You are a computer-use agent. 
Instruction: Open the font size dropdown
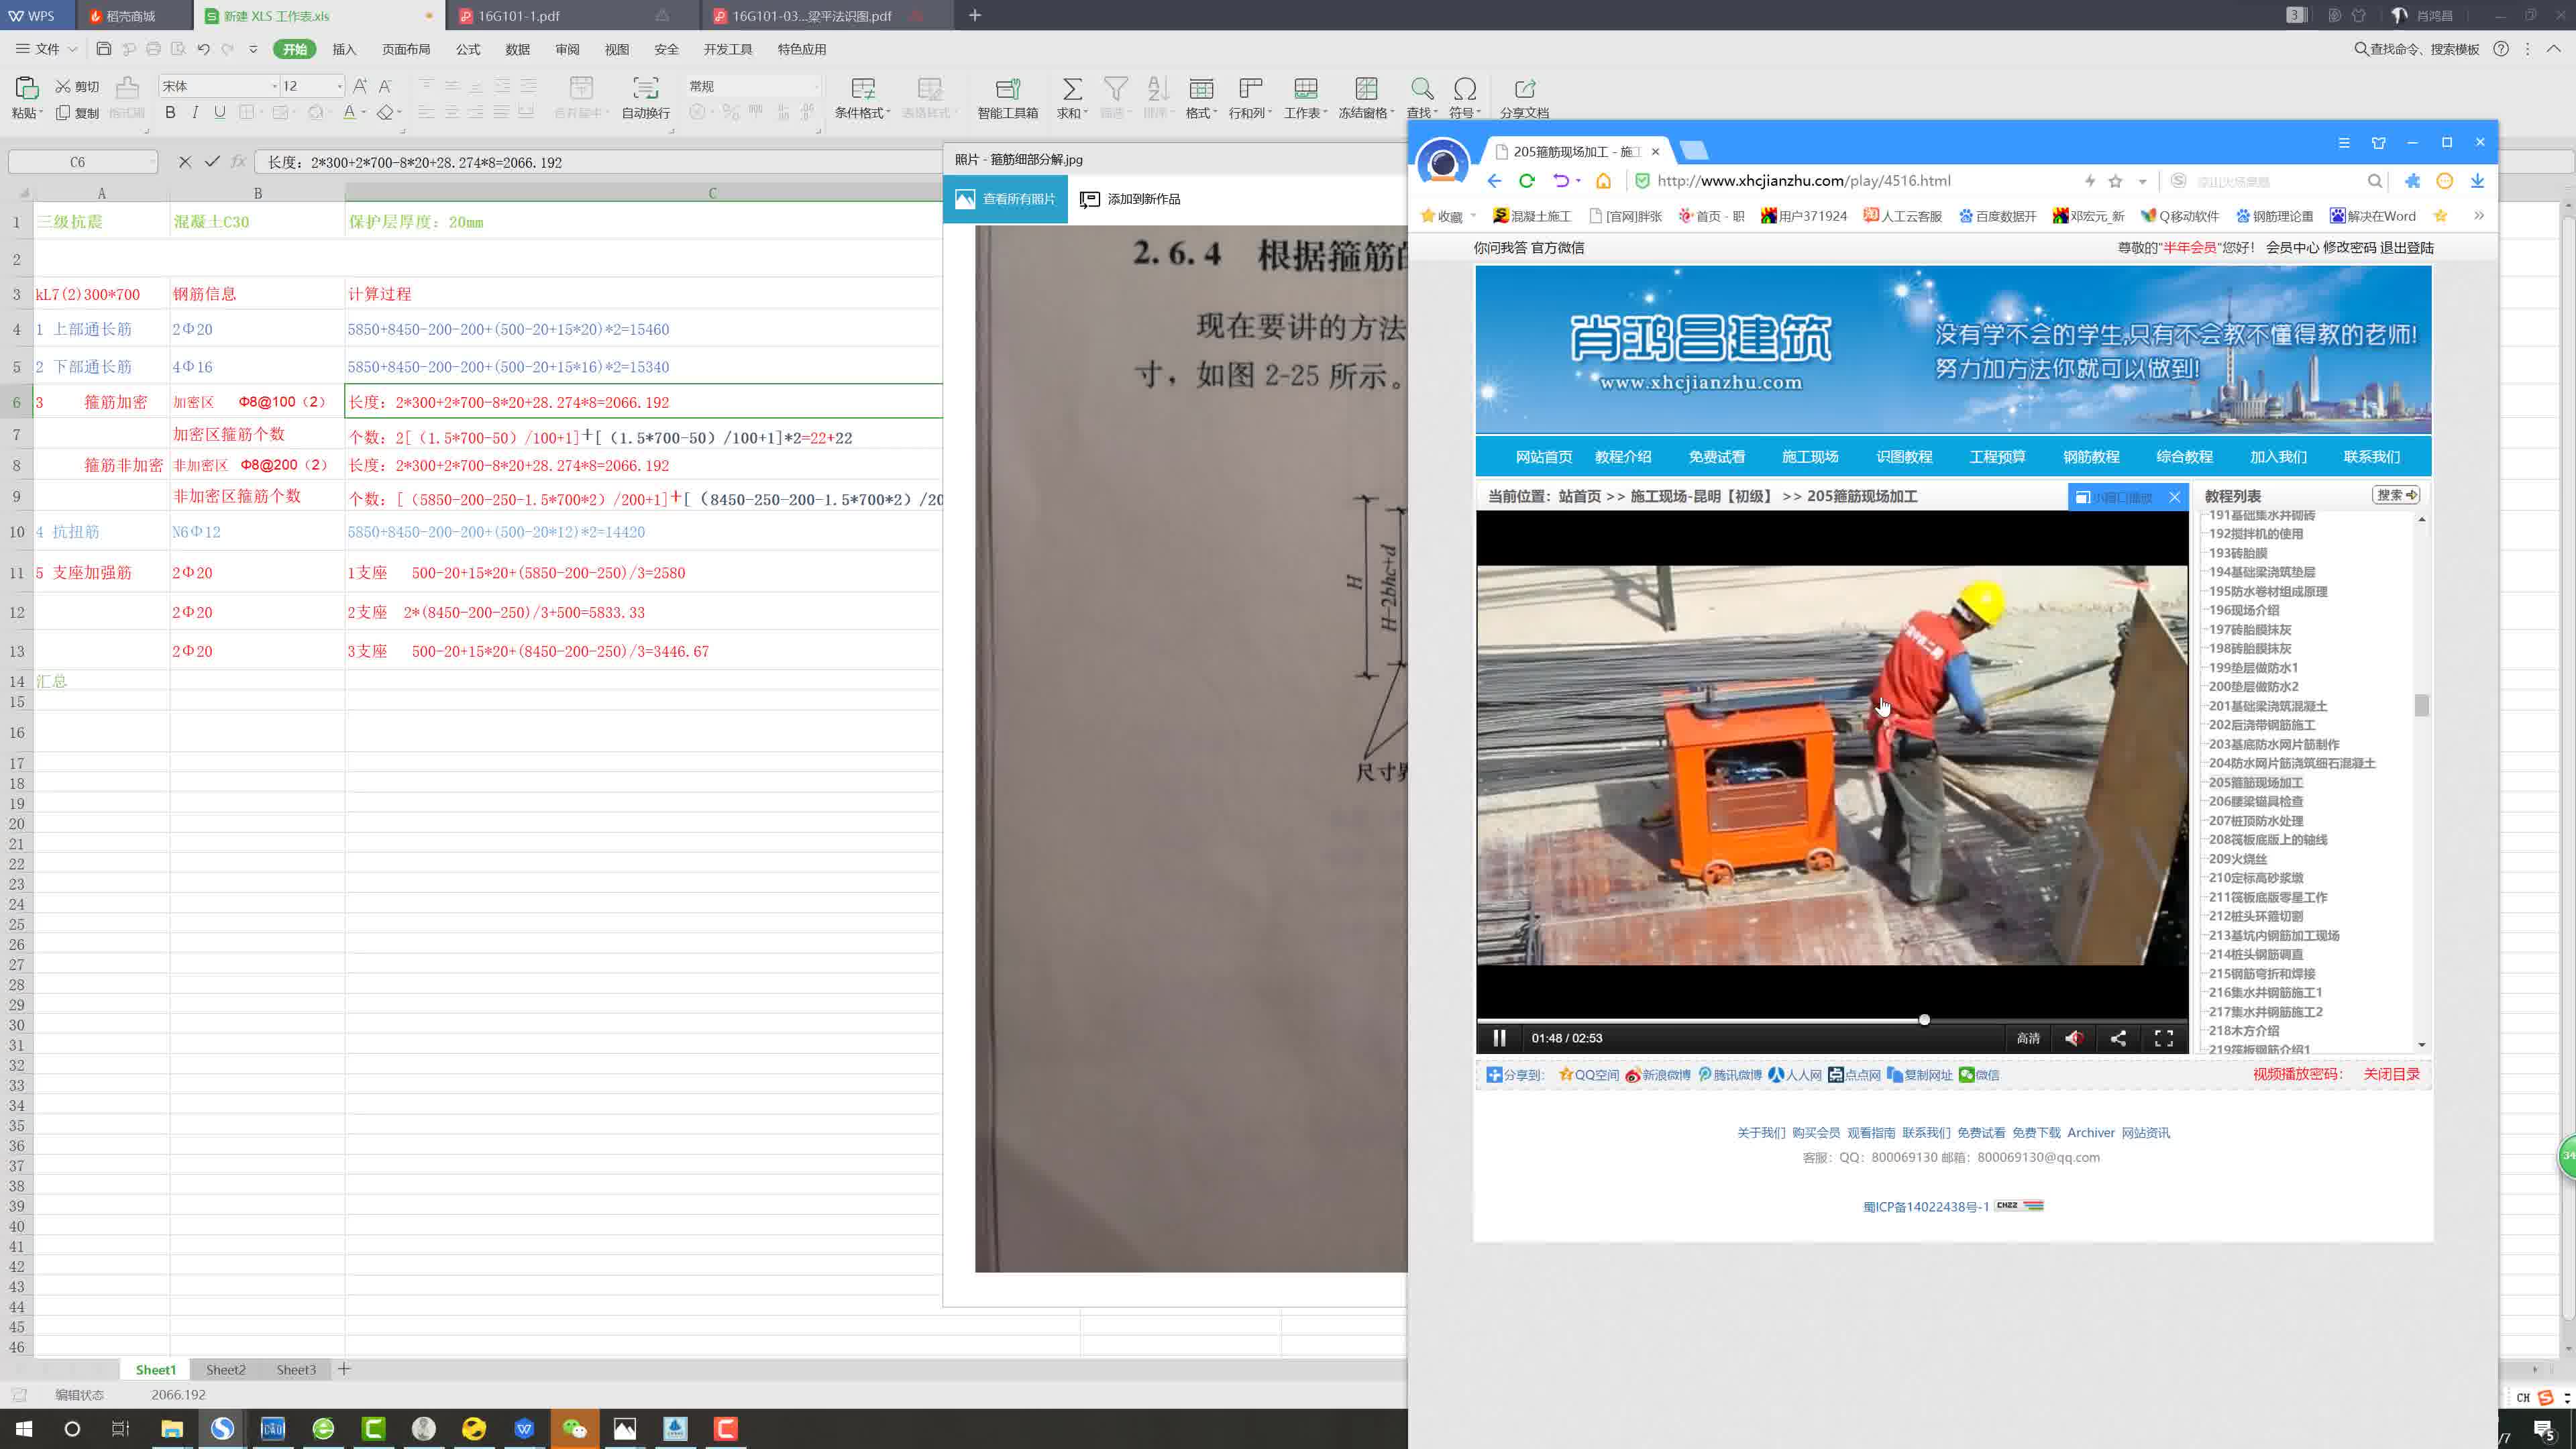point(339,86)
